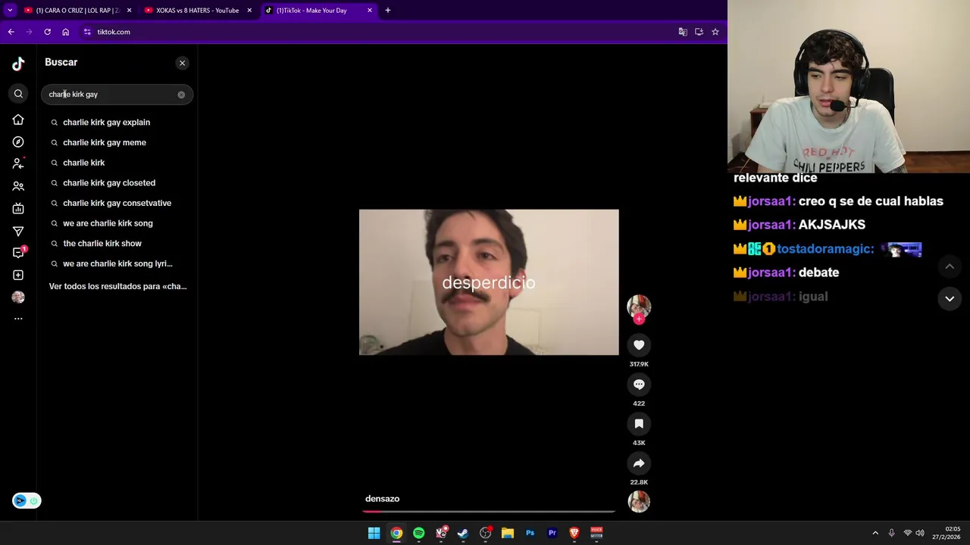Open a new browser tab
Viewport: 970px width, 545px height.
388,11
